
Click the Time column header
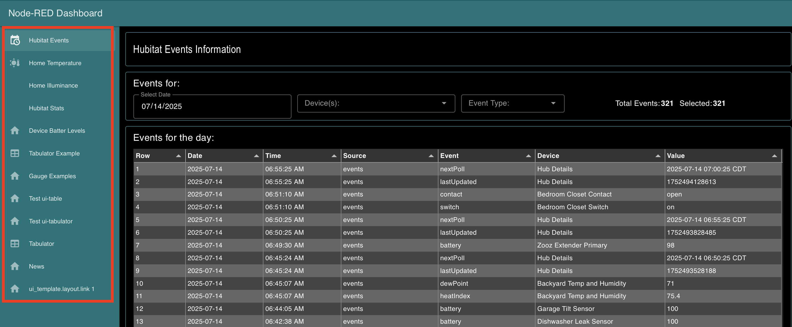[x=302, y=156]
